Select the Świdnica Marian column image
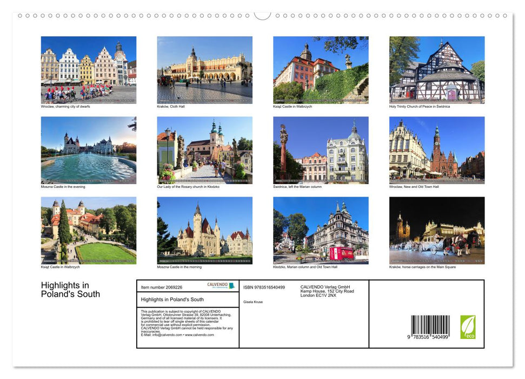 [x=321, y=149]
